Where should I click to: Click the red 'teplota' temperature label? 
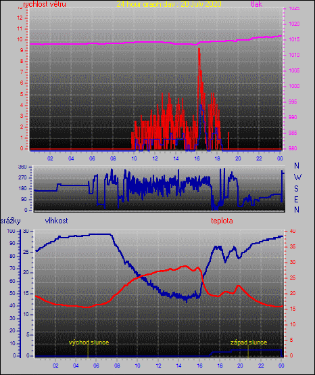coord(222,221)
